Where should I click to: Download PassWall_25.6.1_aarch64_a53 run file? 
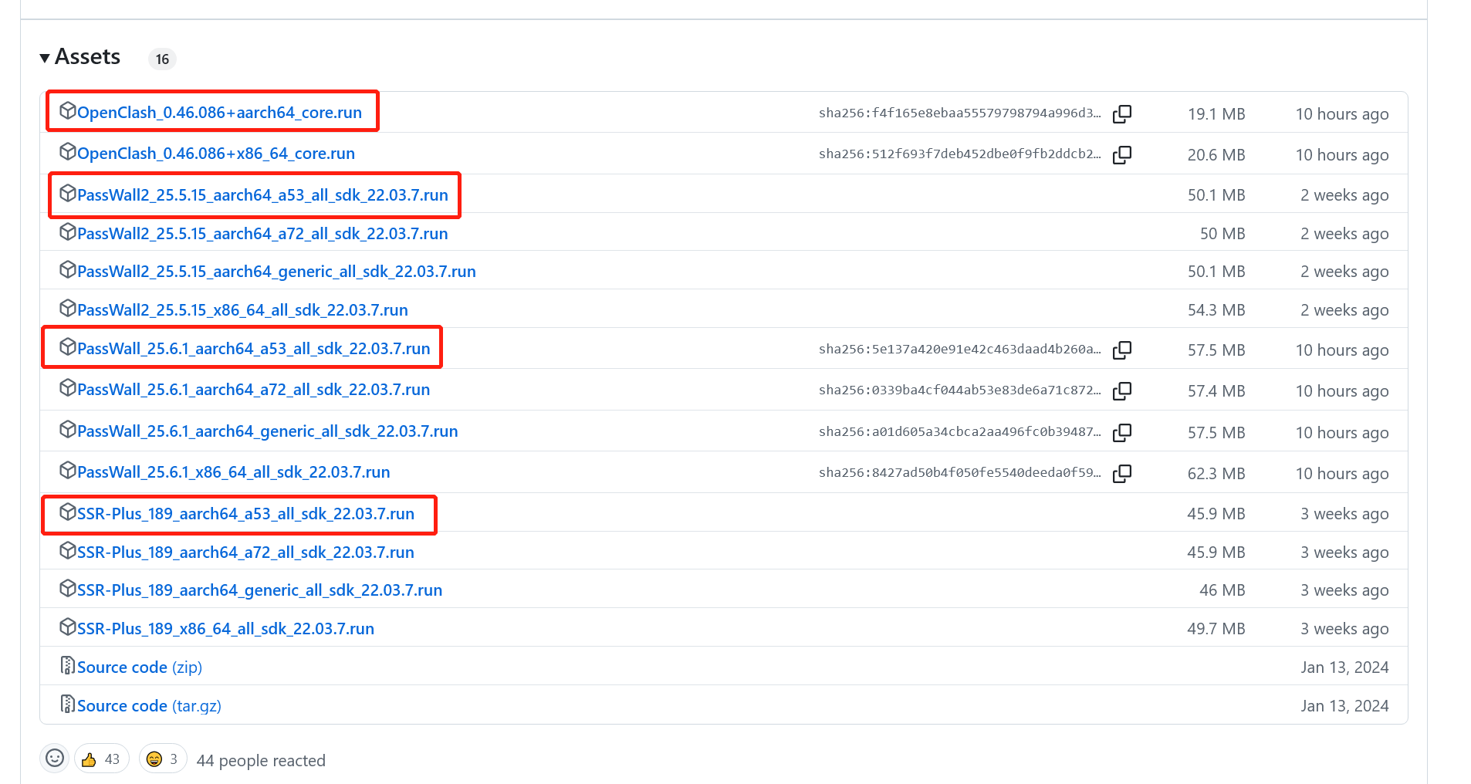[x=253, y=349]
